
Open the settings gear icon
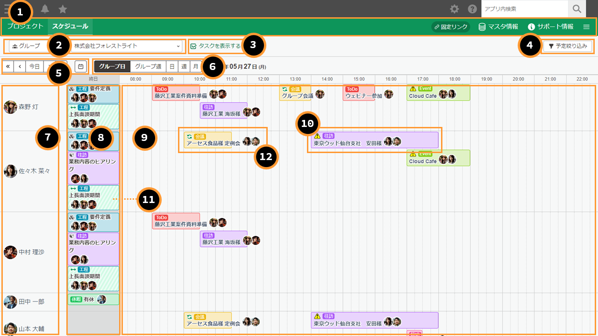coord(454,9)
